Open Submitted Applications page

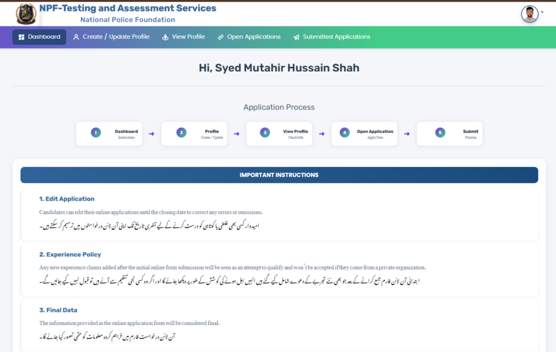click(332, 37)
